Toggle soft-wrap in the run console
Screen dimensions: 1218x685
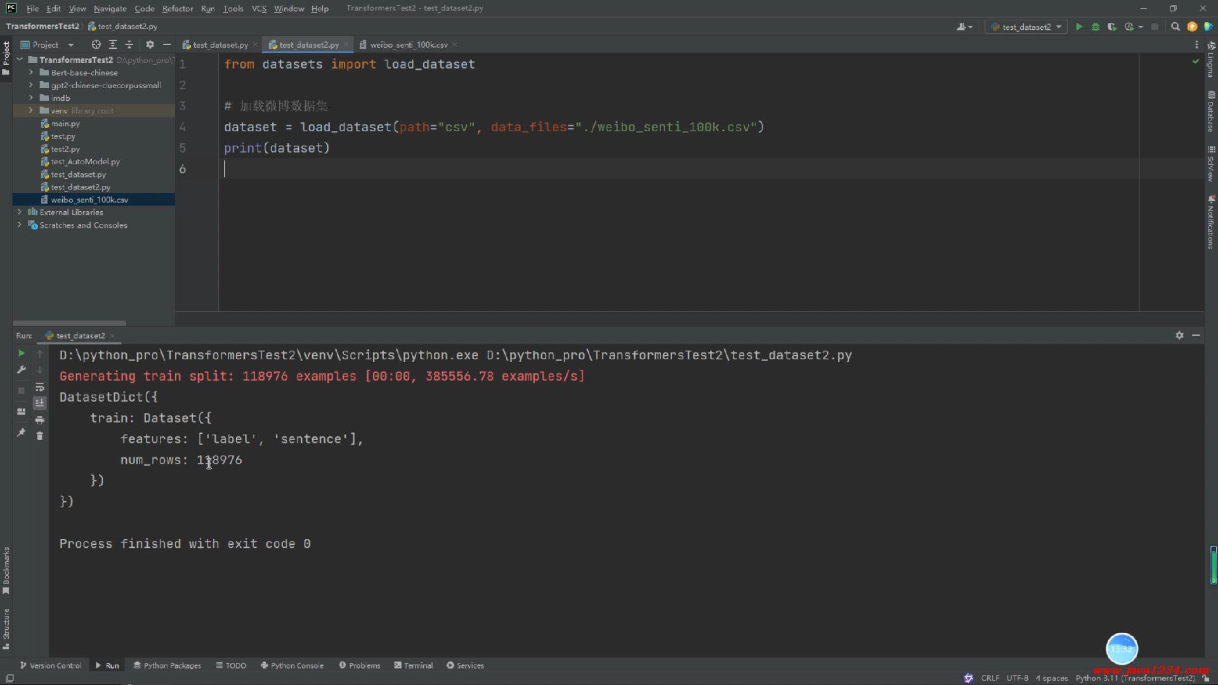(39, 387)
